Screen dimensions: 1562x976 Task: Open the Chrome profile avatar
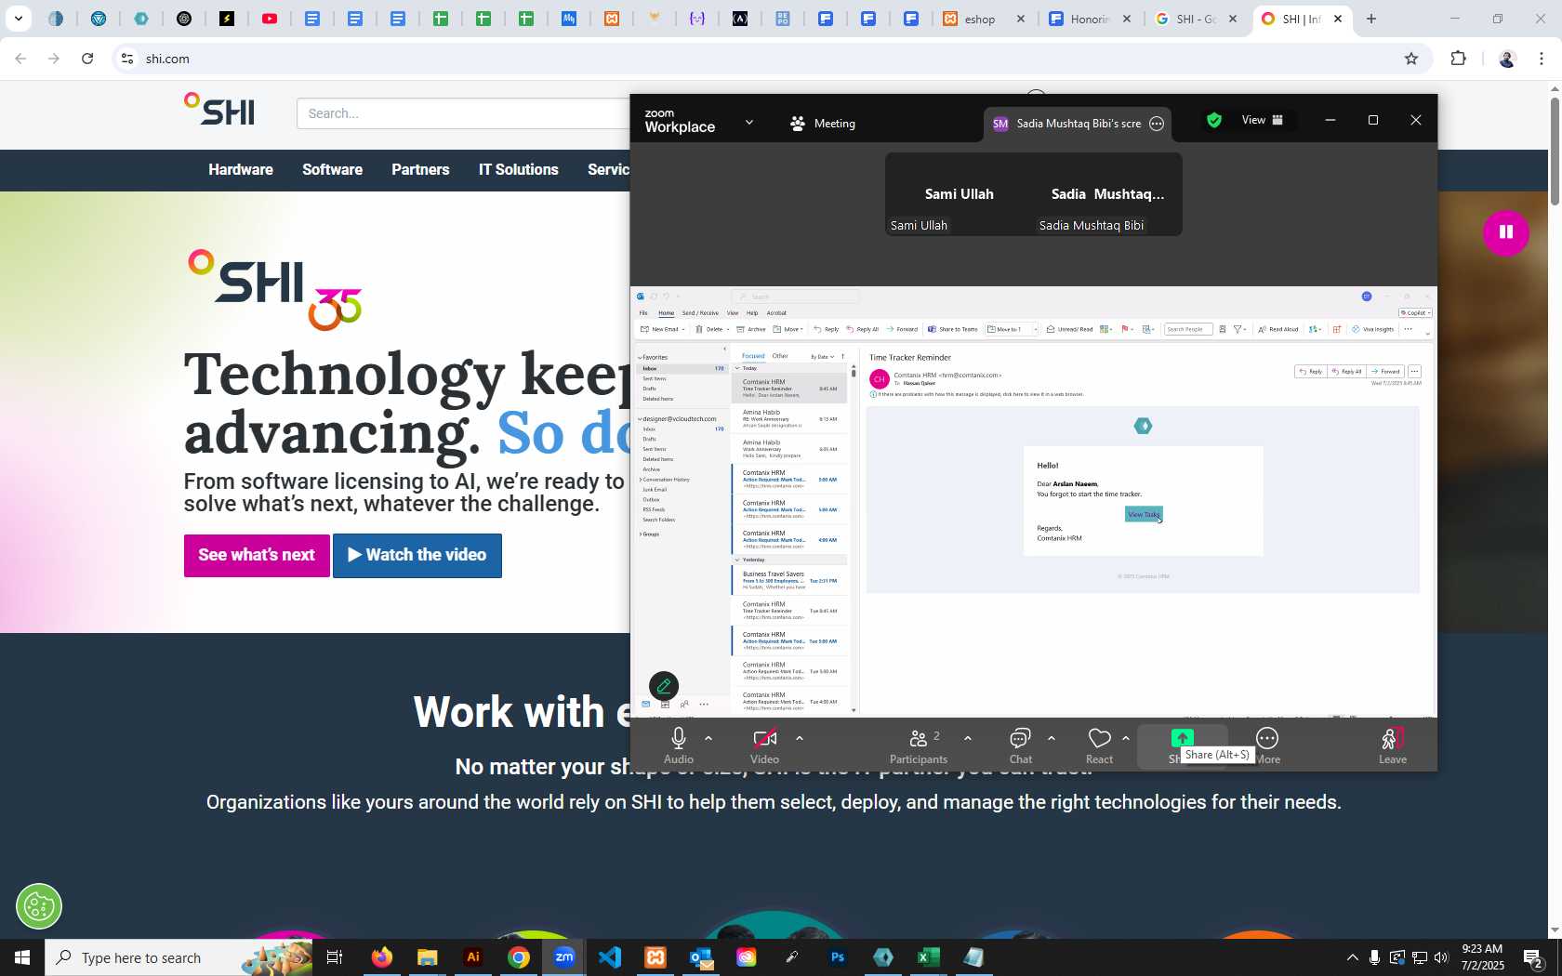1507,59
